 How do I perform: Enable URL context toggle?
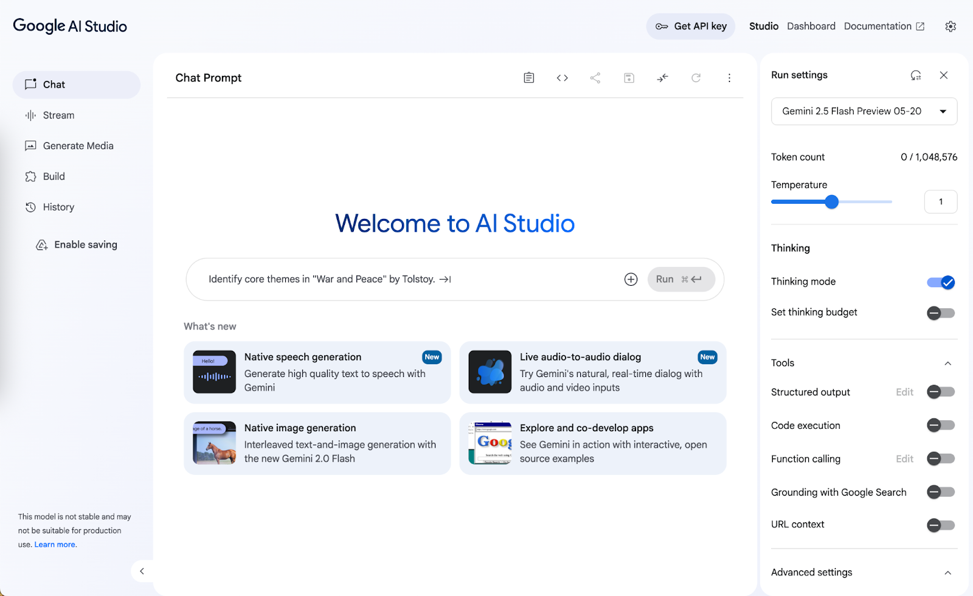[x=941, y=525]
